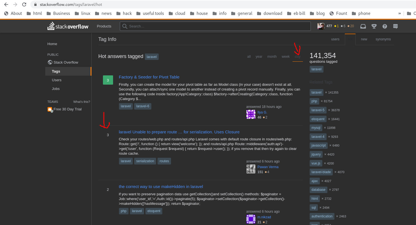Open Ilya G. user profile
Image resolution: width=416 pixels, height=225 pixels.
pyautogui.click(x=262, y=112)
